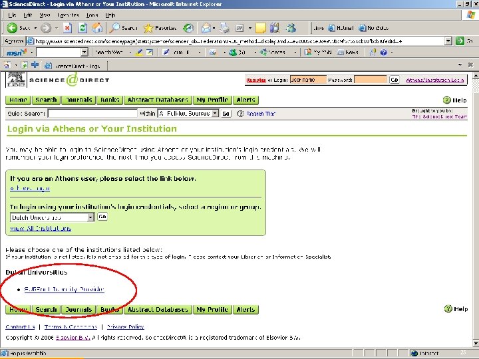Click the MSN toolbar pop-up blocker icon

[150, 53]
